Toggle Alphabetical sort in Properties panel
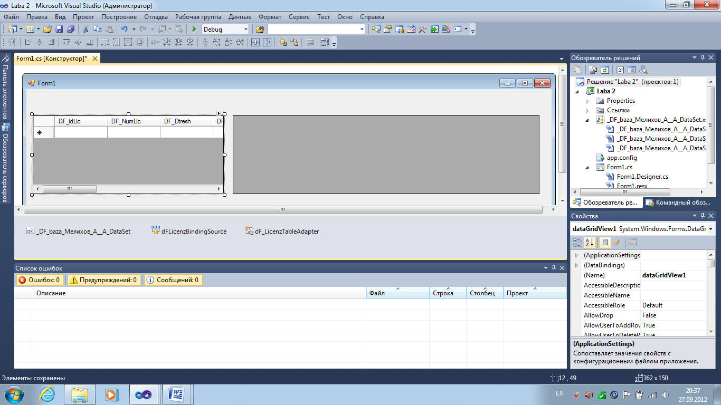 [590, 243]
